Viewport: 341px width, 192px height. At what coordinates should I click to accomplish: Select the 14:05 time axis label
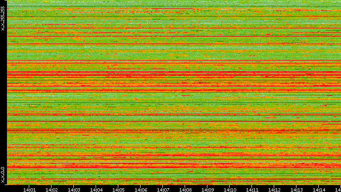(118, 190)
